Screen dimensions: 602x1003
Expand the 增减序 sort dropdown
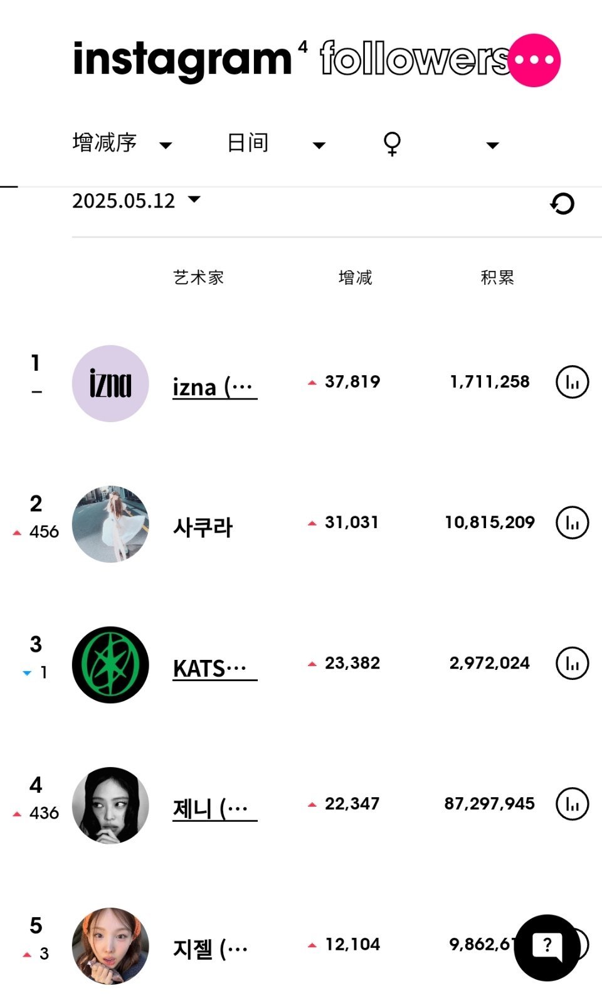[122, 143]
